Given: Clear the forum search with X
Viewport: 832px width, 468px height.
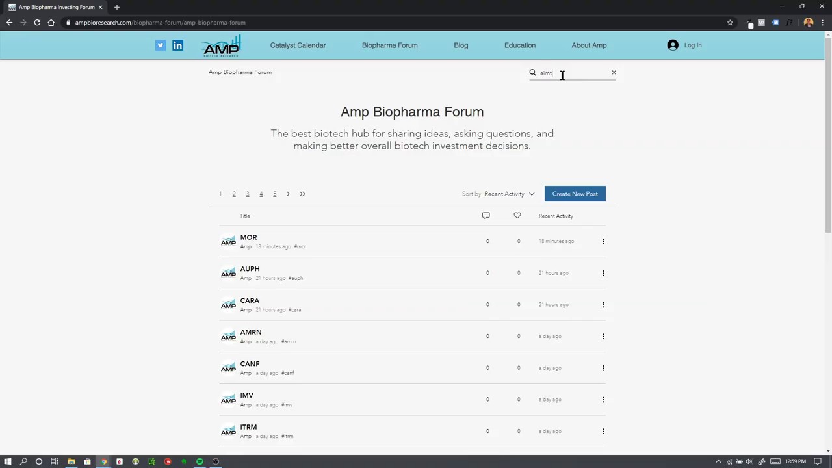Looking at the screenshot, I should point(614,73).
